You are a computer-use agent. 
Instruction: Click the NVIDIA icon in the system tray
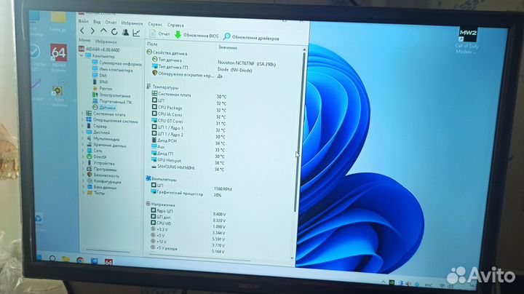[392, 283]
